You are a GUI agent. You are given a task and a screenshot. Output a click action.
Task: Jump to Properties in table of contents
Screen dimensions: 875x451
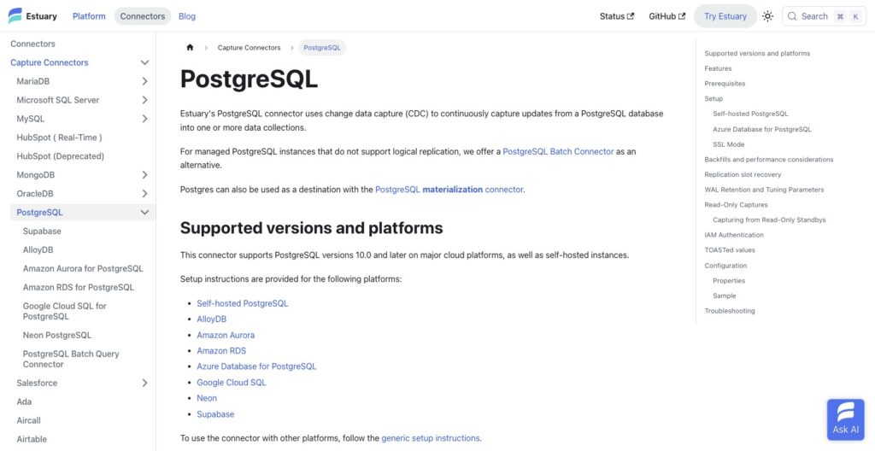pos(729,281)
